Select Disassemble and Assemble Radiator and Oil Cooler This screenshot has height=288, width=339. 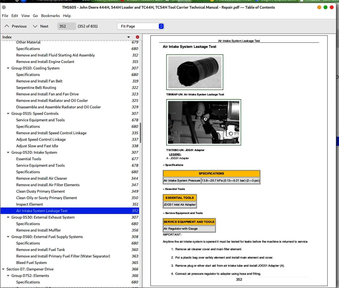click(58, 107)
